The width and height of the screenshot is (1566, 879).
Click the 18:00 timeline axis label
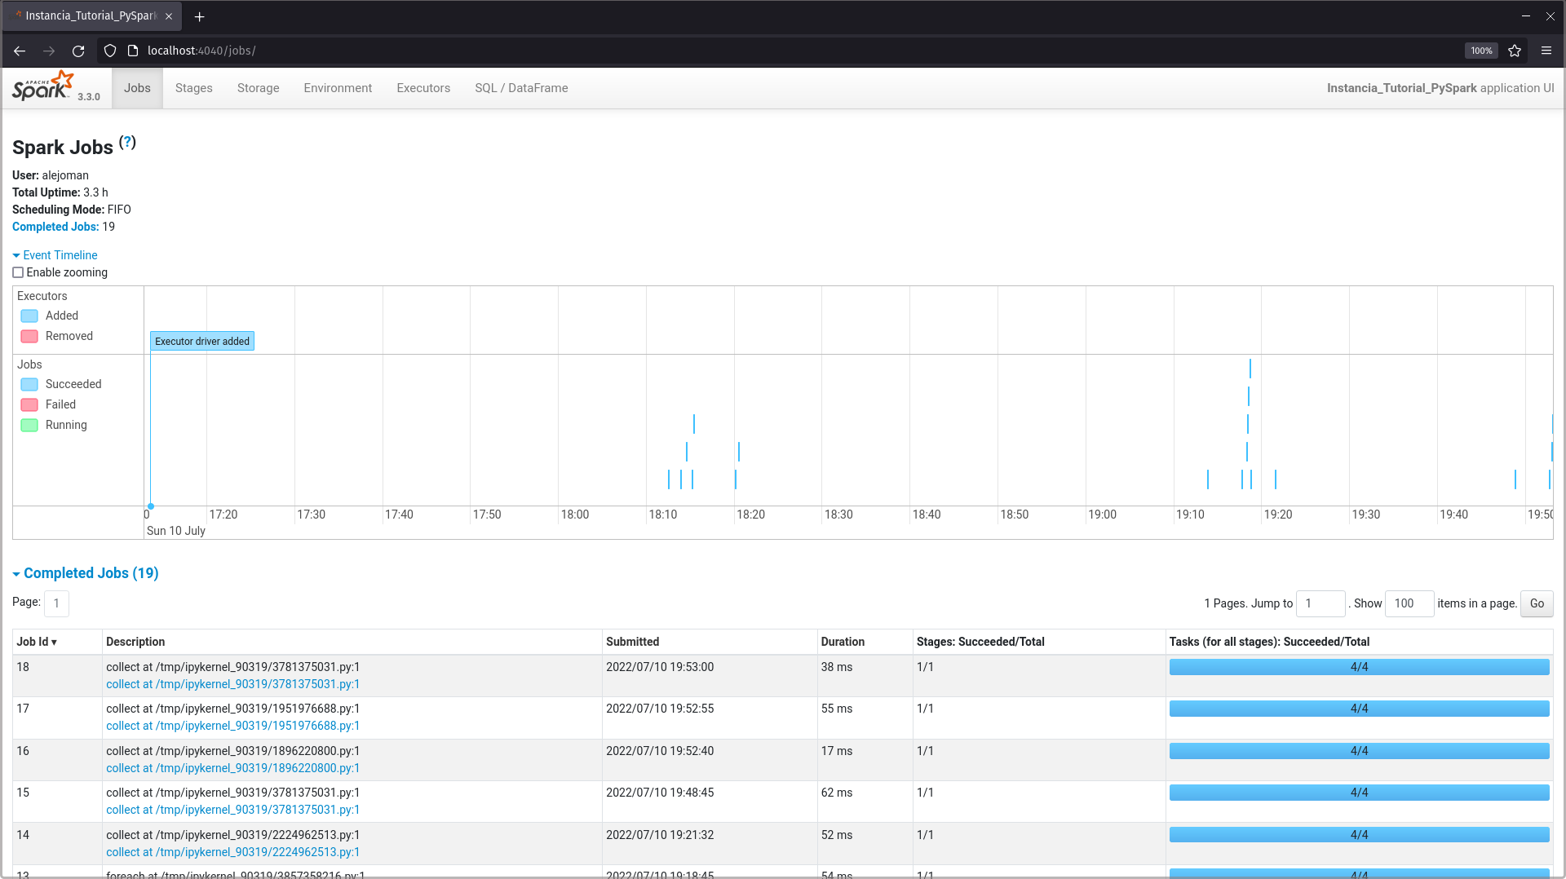click(x=575, y=515)
